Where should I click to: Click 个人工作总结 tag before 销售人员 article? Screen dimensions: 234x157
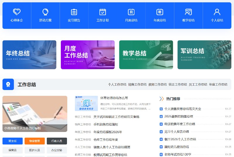click(83, 147)
